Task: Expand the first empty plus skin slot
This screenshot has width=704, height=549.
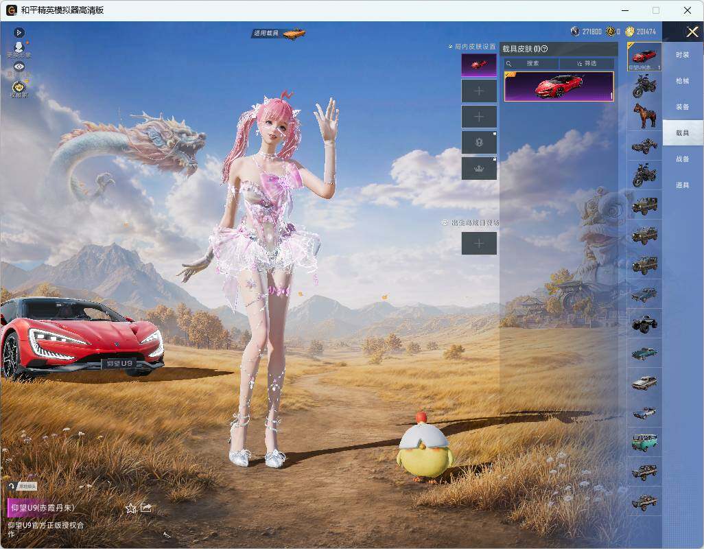Action: pyautogui.click(x=479, y=91)
